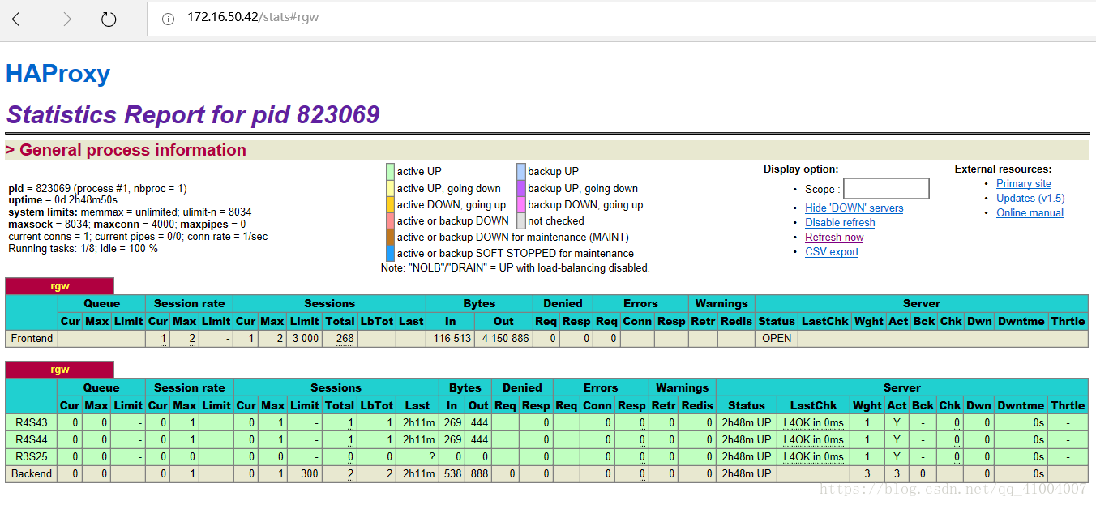This screenshot has width=1096, height=505.
Task: Click 2h48m UP status for R4S43
Action: coord(746,422)
